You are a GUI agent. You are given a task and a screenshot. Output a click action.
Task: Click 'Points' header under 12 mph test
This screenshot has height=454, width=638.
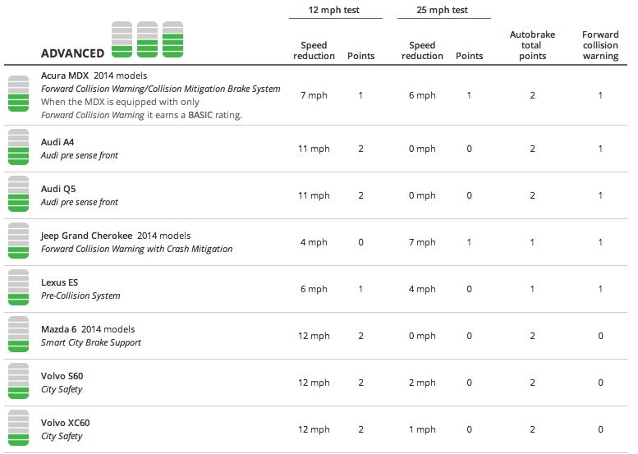coord(360,56)
